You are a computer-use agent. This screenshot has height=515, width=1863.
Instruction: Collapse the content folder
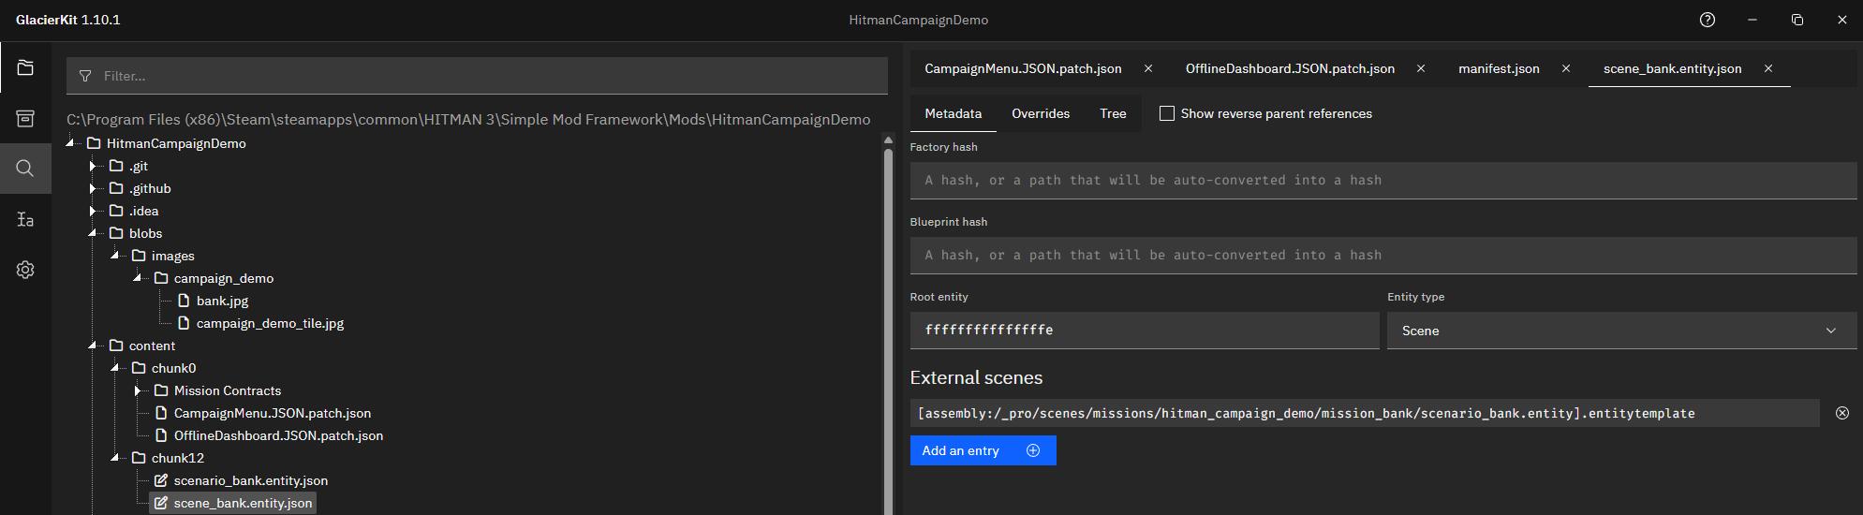tap(93, 346)
